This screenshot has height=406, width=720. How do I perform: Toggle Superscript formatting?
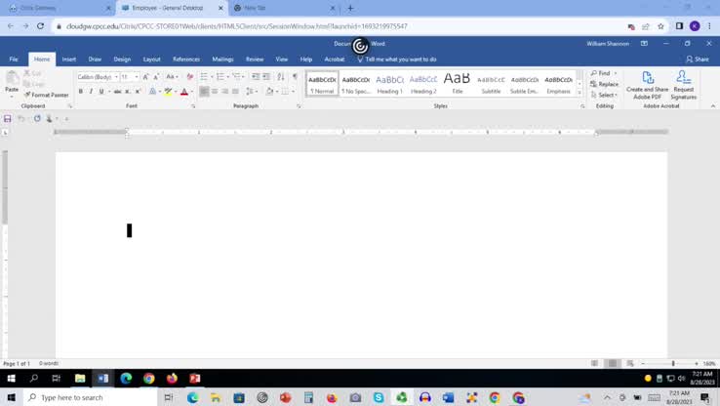138,92
